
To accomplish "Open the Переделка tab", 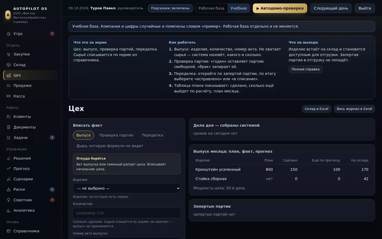I will tap(153, 135).
